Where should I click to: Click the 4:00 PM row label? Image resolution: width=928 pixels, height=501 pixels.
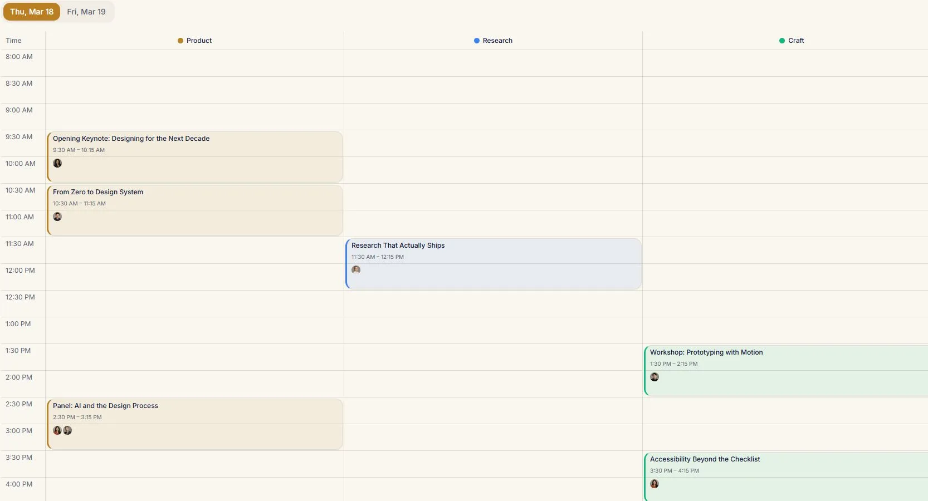point(19,484)
